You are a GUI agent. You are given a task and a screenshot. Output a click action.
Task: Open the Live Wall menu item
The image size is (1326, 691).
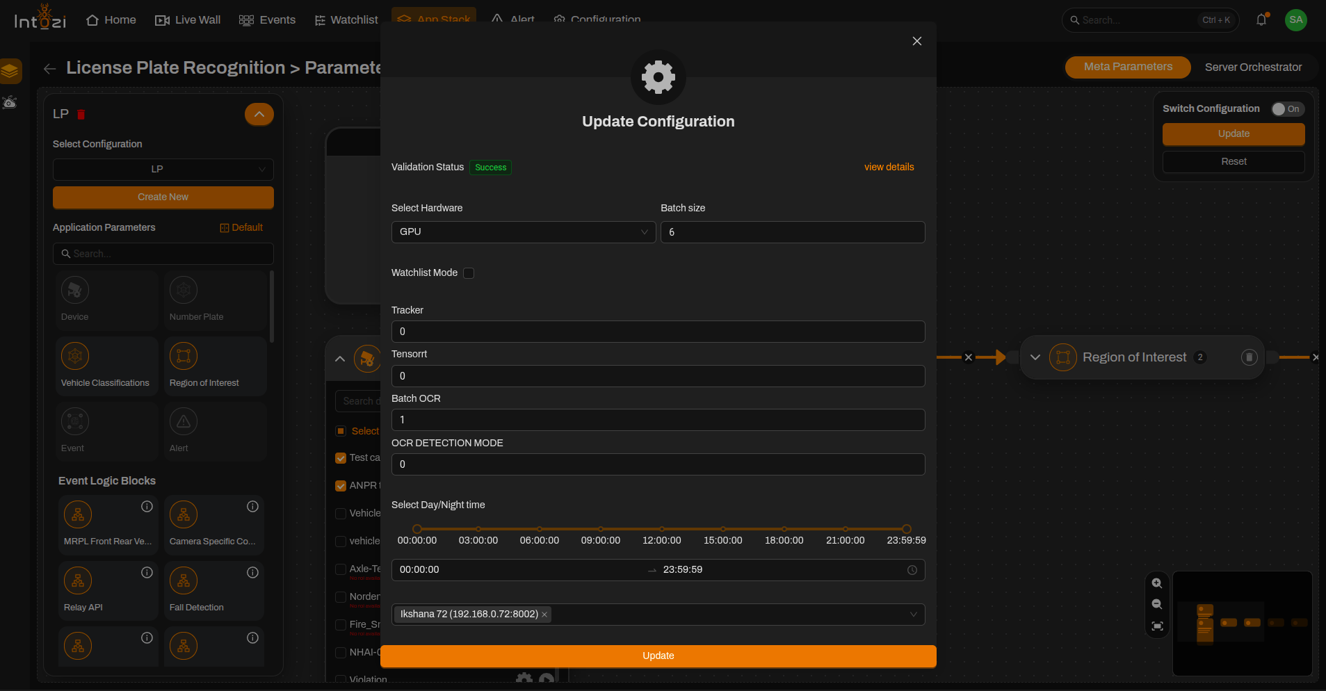188,20
